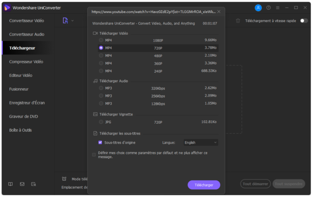This screenshot has height=197, width=313.
Task: Click the sous-titres document icon
Action: (x=95, y=133)
